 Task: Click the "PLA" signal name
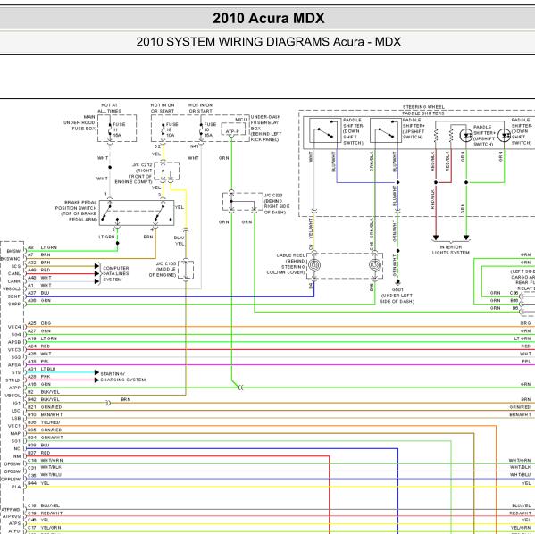[16, 487]
